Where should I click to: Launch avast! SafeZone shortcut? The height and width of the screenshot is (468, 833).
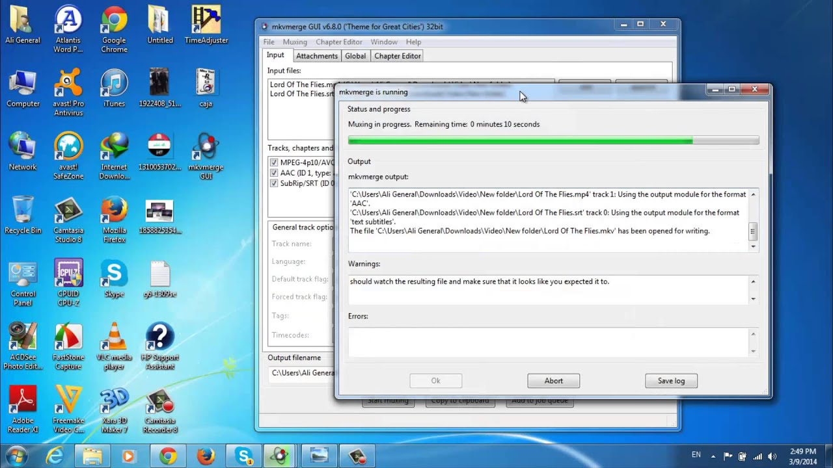point(68,157)
